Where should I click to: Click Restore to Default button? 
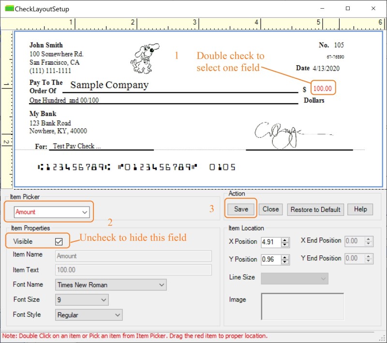pyautogui.click(x=315, y=209)
